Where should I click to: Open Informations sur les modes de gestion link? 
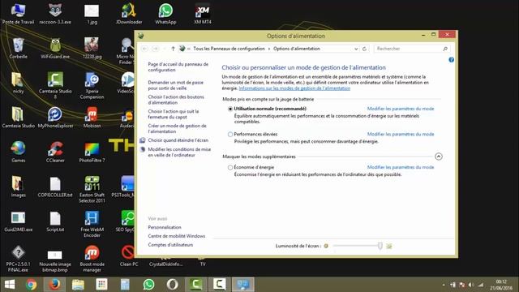[x=294, y=88]
